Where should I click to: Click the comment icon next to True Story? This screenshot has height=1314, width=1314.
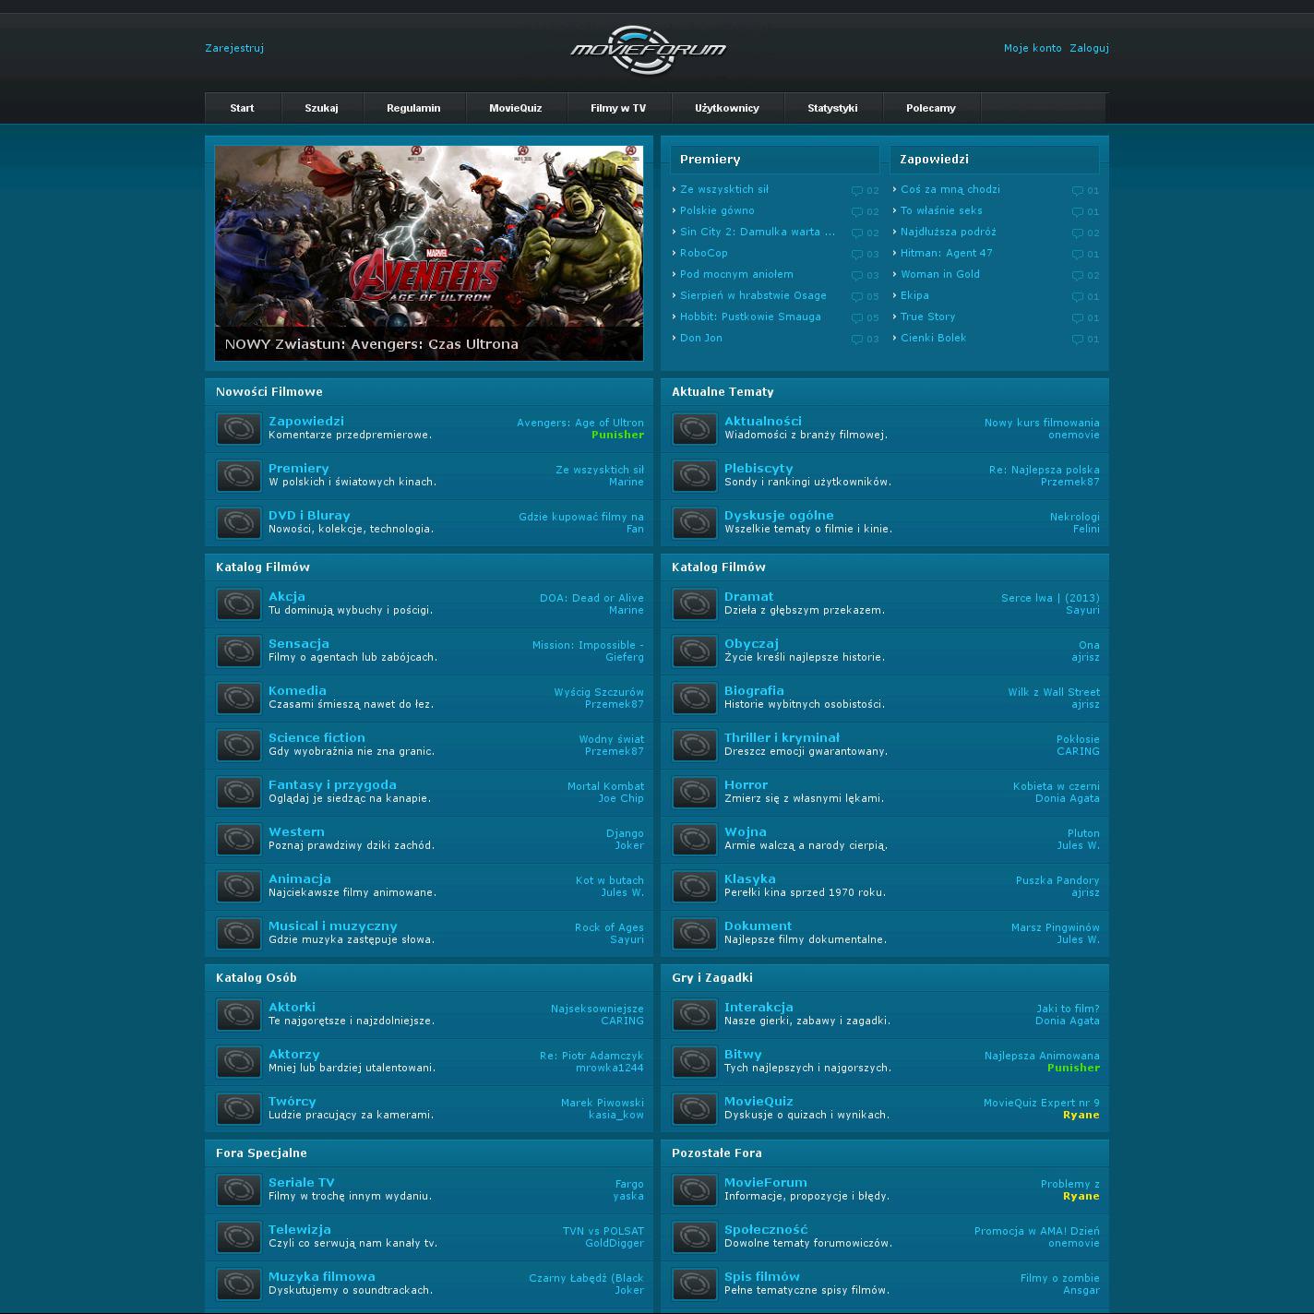1078,318
